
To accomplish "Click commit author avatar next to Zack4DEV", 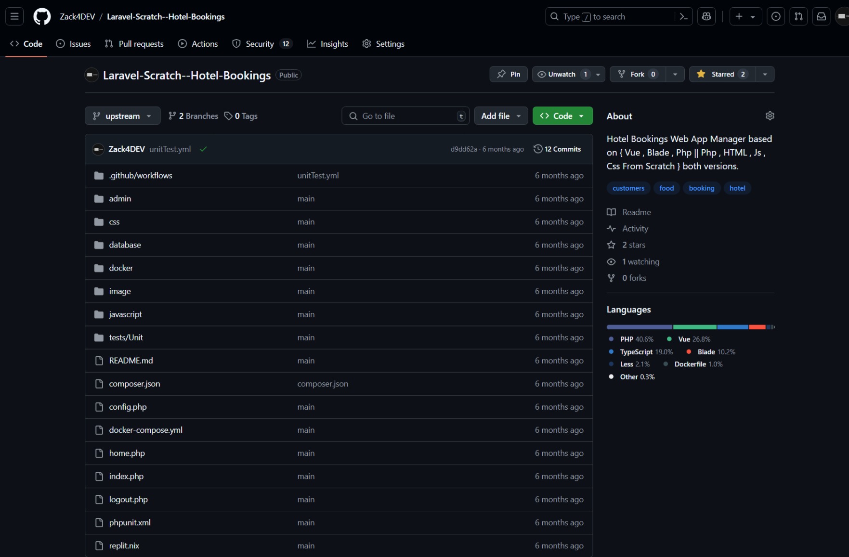I will coord(98,149).
